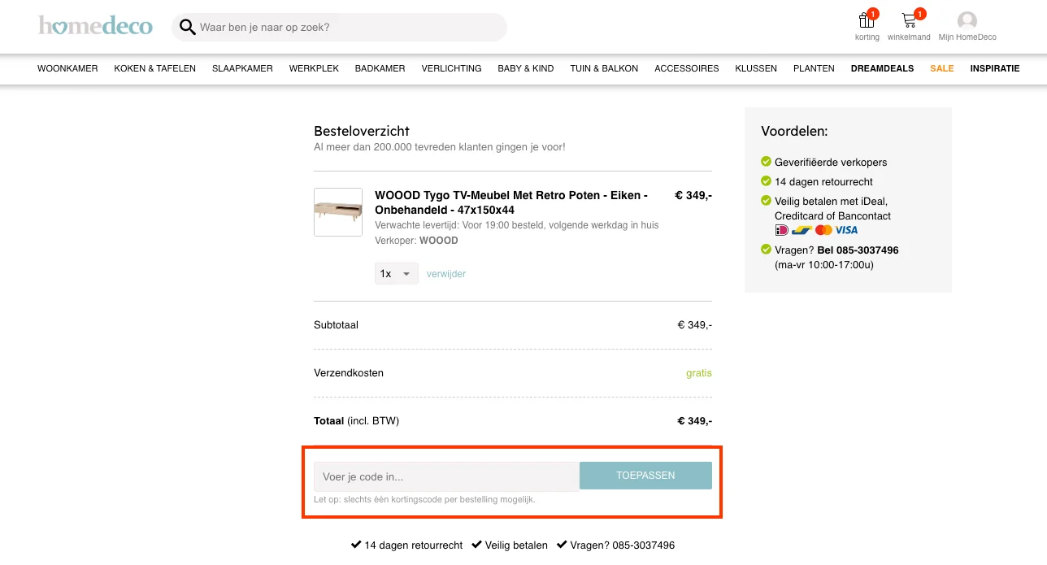Open the VERLICHTING category
The image size is (1047, 565).
(451, 68)
